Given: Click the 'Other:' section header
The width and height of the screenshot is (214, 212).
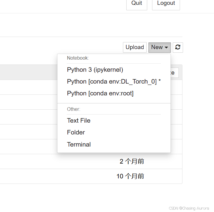Looking at the screenshot, I should (x=73, y=109).
